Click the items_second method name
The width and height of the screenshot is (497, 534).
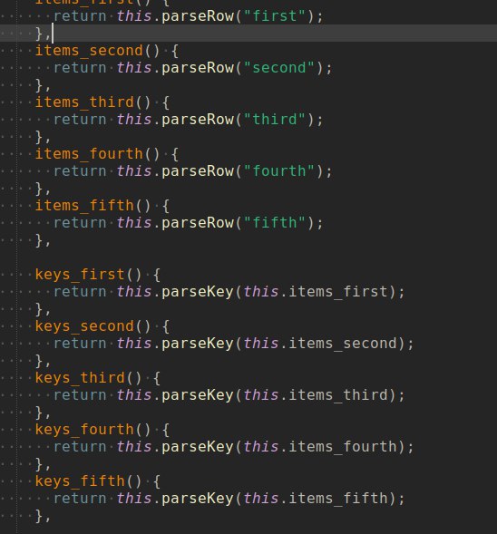89,51
